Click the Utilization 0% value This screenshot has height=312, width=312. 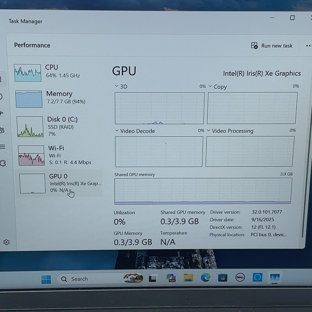(x=120, y=222)
